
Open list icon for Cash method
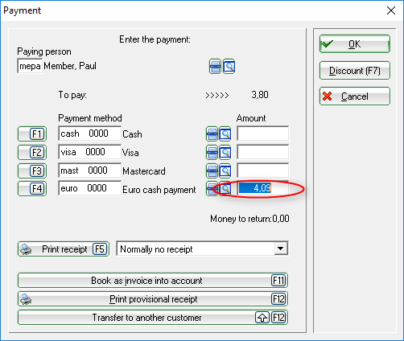point(212,134)
